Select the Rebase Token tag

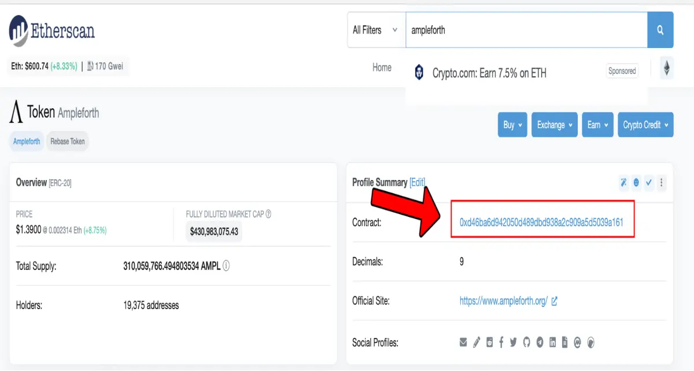click(x=68, y=141)
